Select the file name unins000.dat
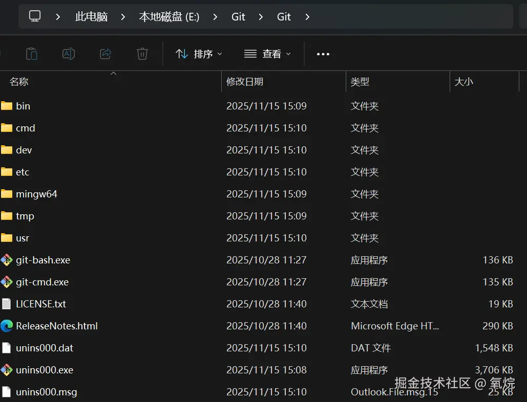Image resolution: width=527 pixels, height=402 pixels. [x=45, y=348]
